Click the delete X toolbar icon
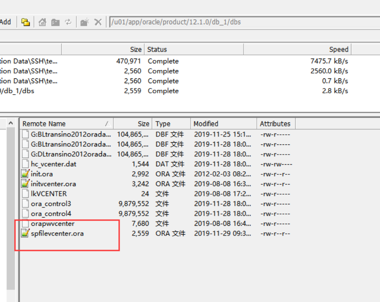 click(98, 22)
